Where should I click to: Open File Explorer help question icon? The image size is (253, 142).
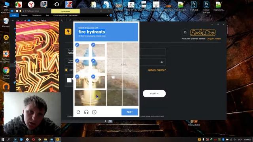tap(111, 15)
